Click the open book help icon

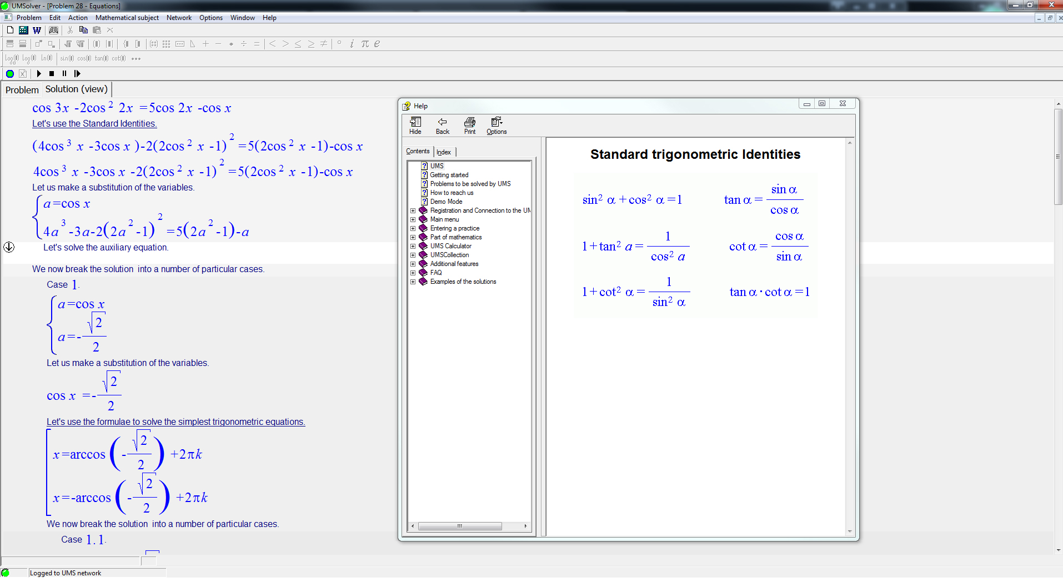[x=53, y=30]
